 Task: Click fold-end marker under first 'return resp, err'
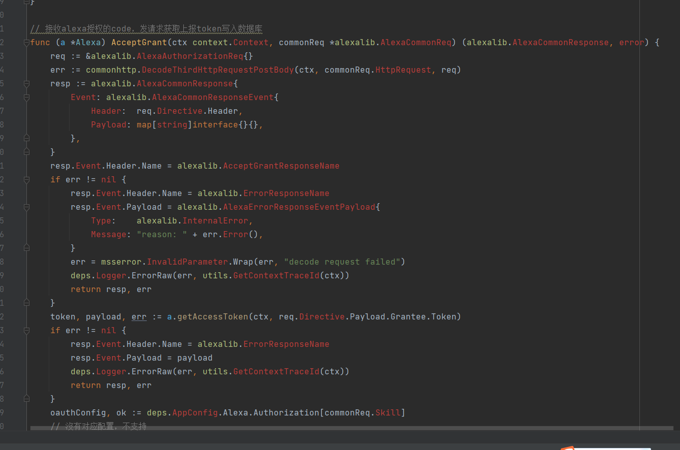pyautogui.click(x=26, y=303)
